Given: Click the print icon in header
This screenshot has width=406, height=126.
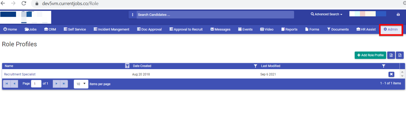Looking at the screenshot, I should 398,15.
